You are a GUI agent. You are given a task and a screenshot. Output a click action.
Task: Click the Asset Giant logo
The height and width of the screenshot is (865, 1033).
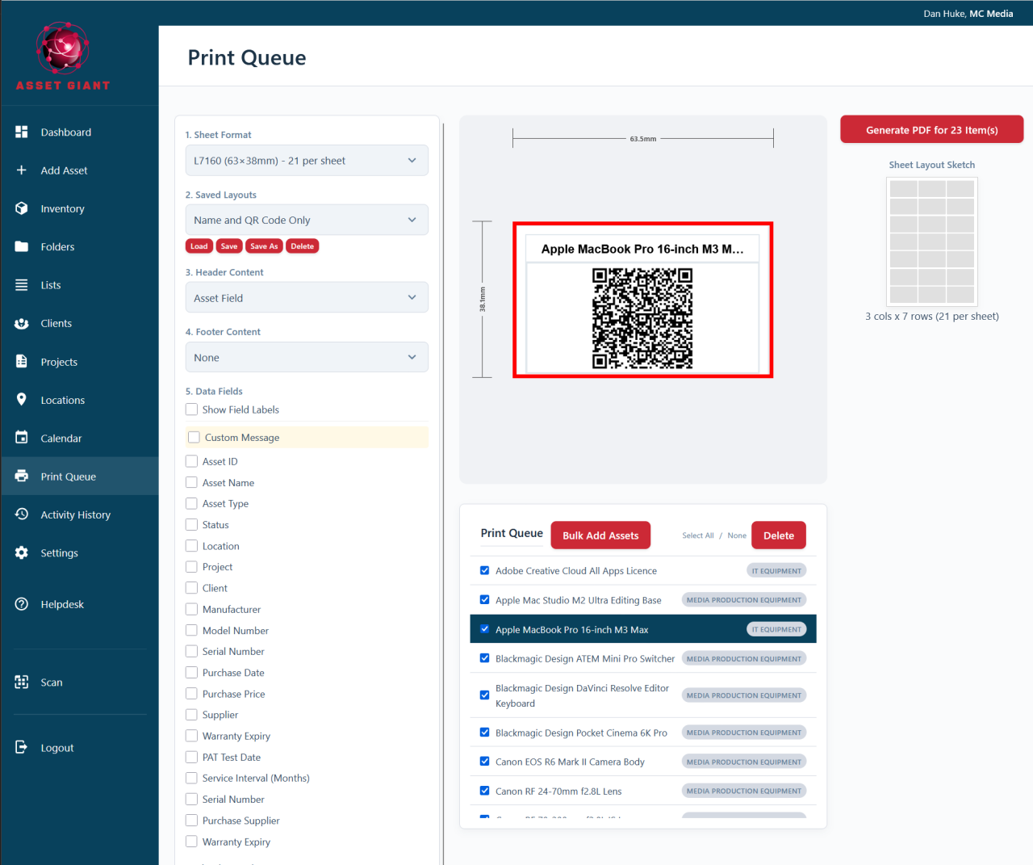pyautogui.click(x=63, y=57)
